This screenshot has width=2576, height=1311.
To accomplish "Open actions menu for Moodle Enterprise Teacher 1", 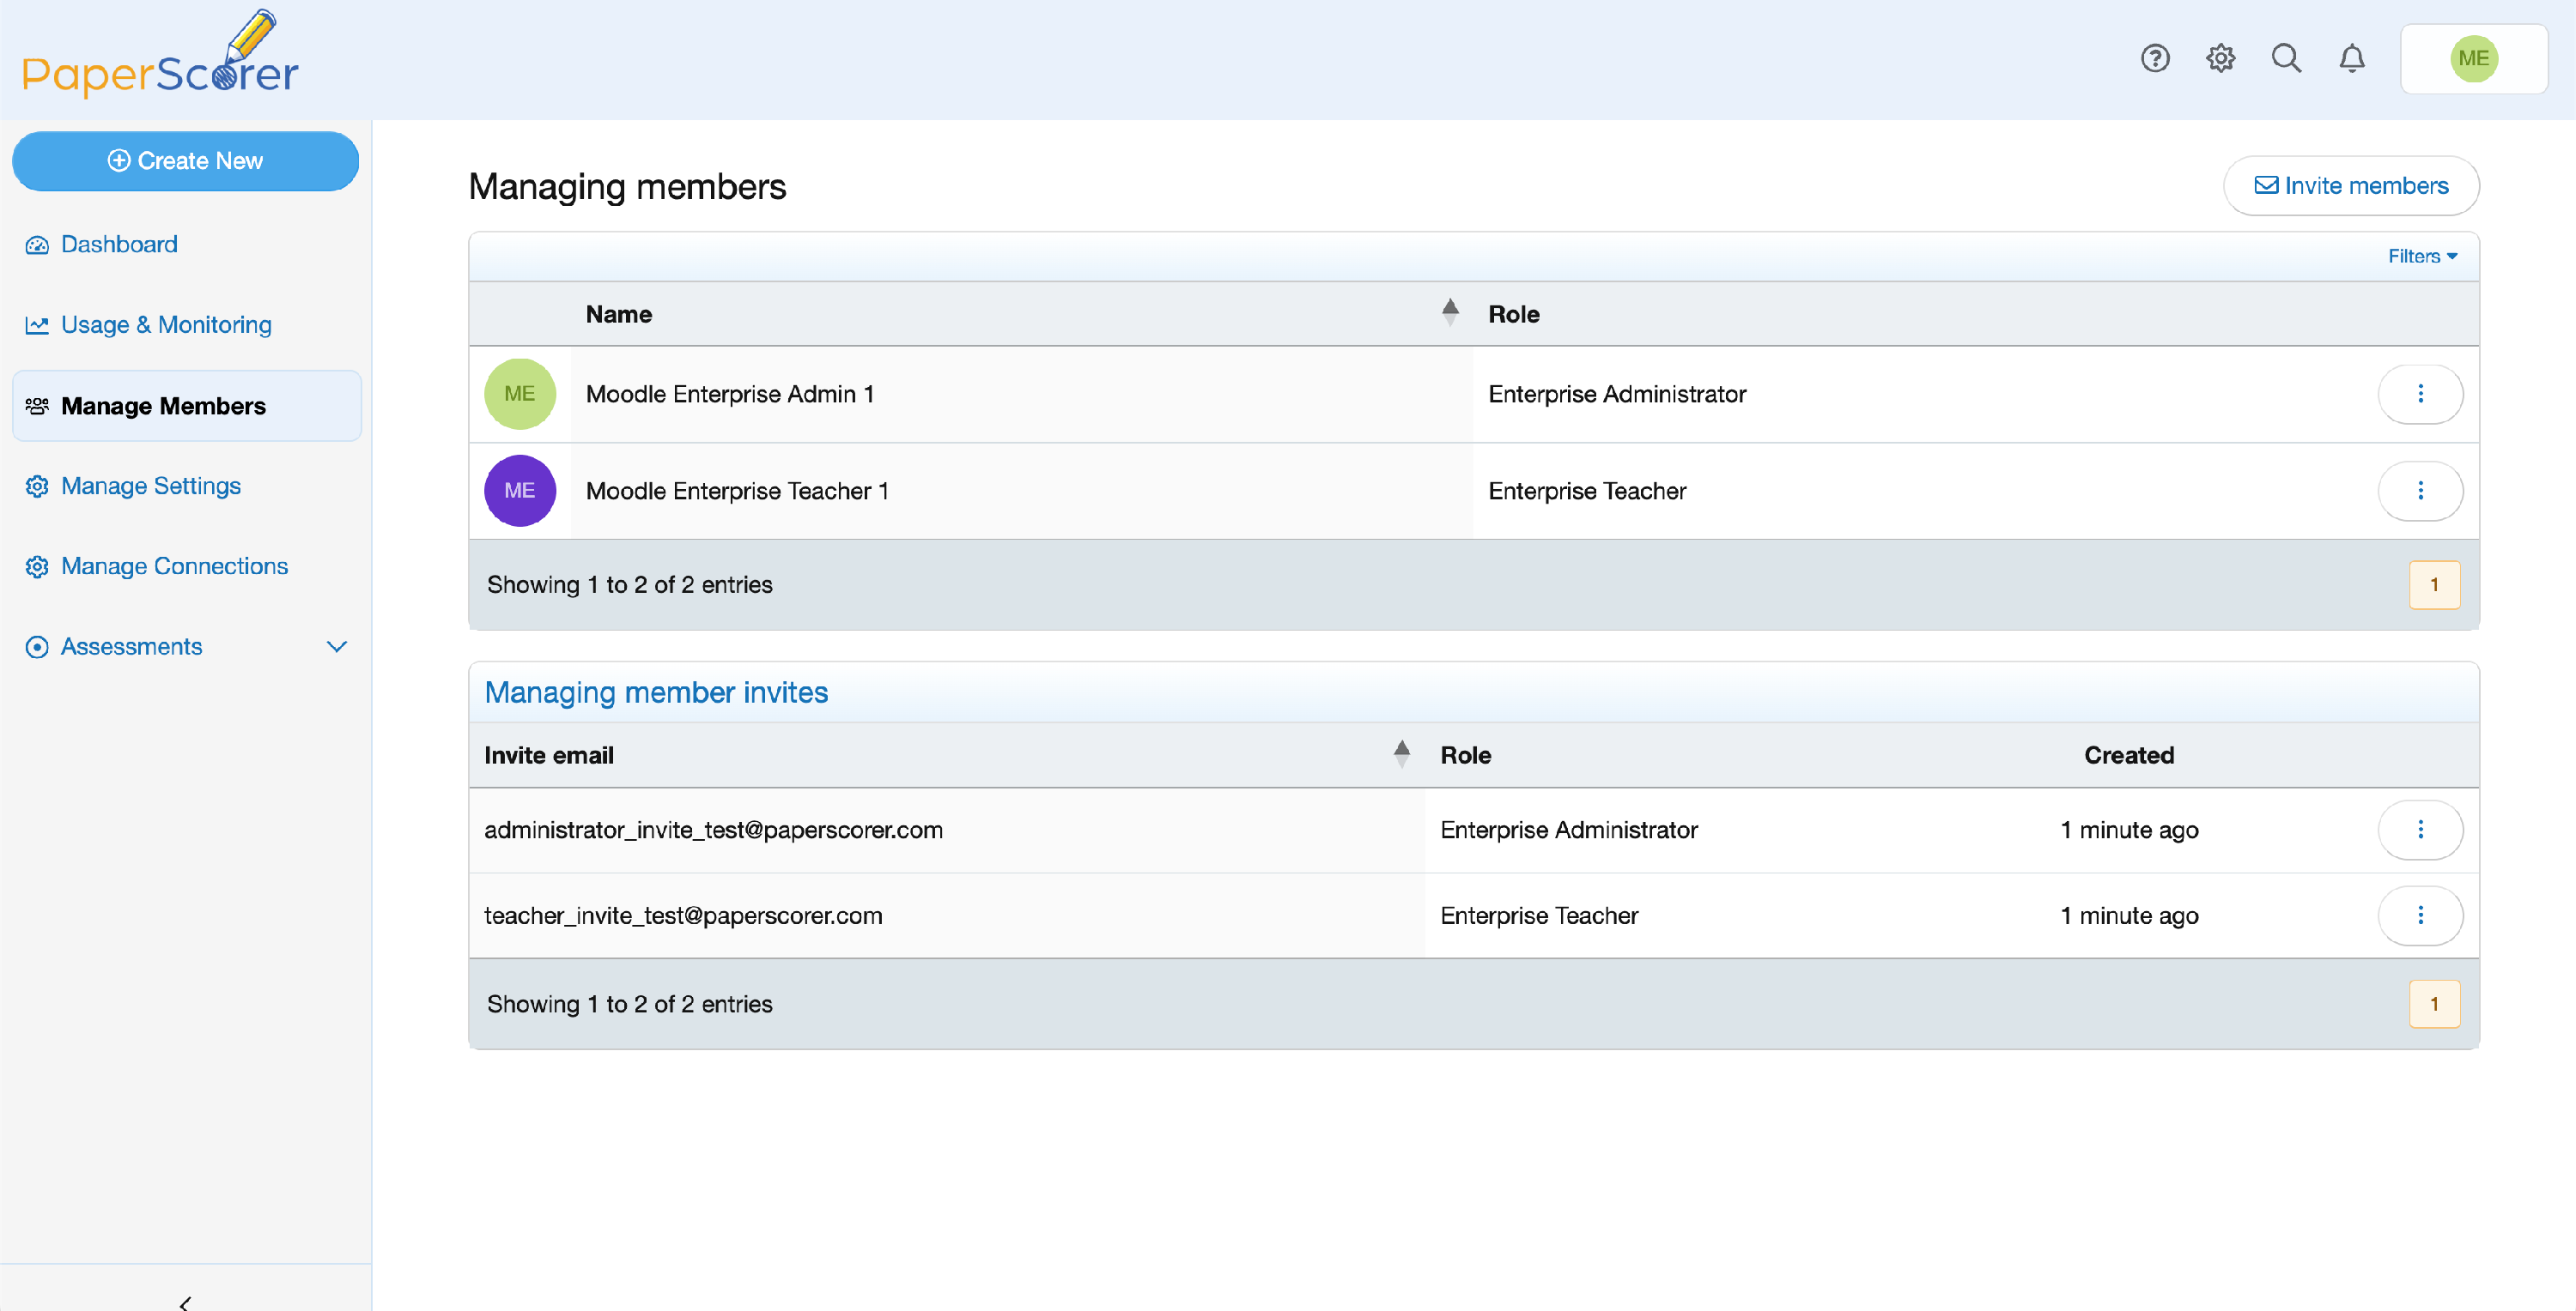I will coord(2420,491).
